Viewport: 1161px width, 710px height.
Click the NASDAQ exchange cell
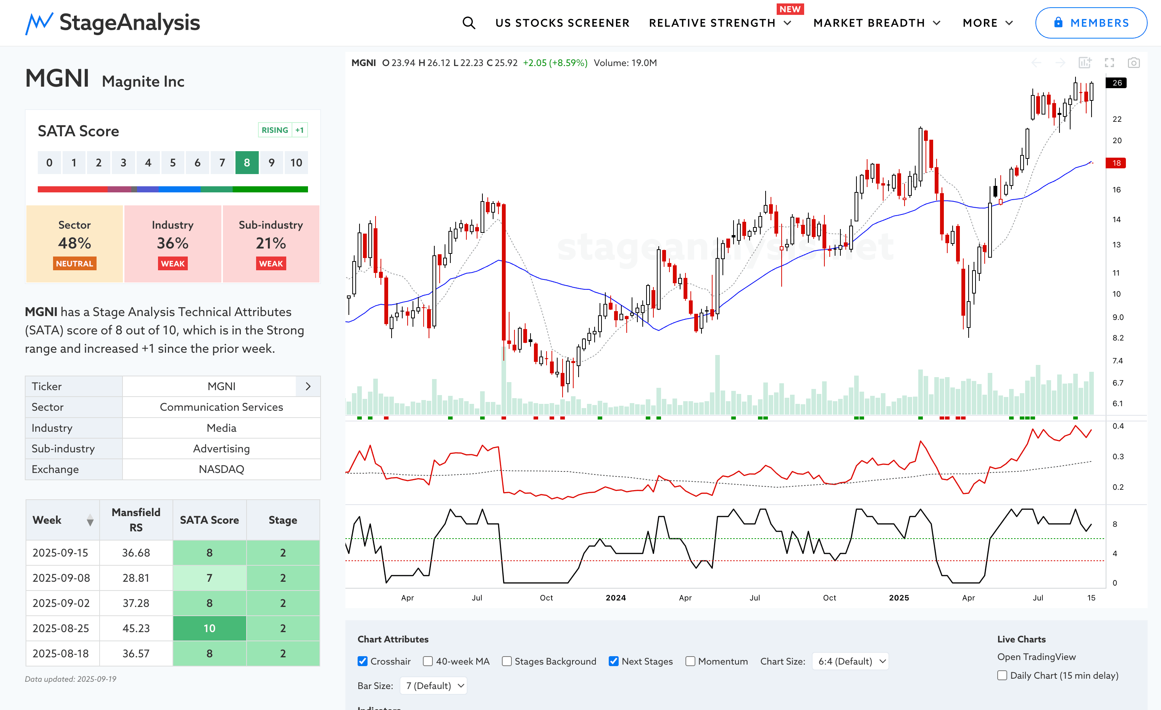pyautogui.click(x=221, y=469)
